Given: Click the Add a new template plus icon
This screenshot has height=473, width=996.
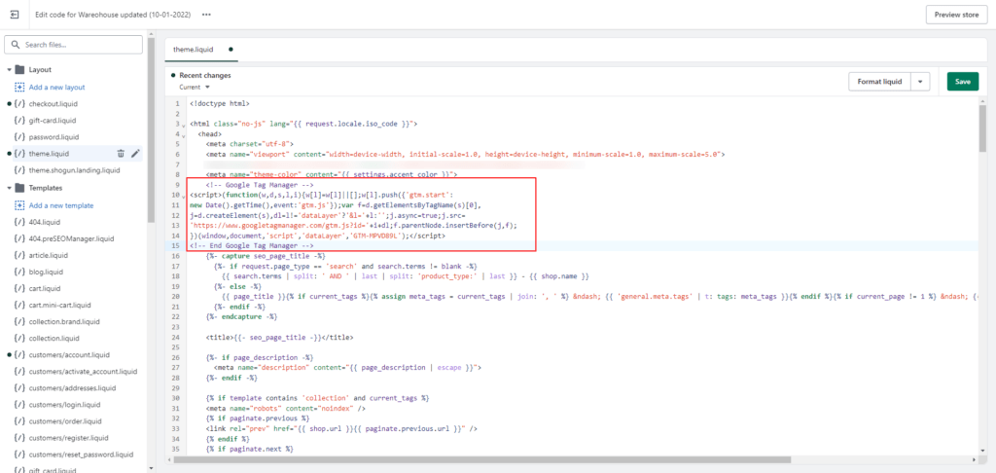Looking at the screenshot, I should 19,205.
